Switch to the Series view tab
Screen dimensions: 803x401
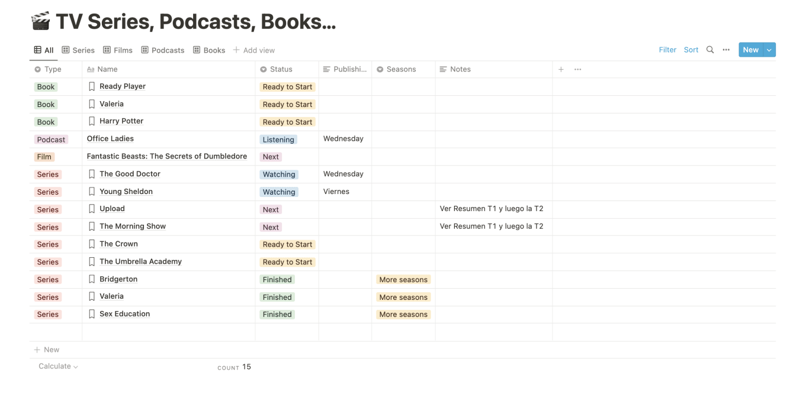click(x=78, y=50)
